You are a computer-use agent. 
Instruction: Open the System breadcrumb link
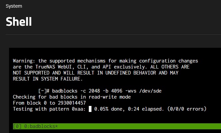click(14, 6)
